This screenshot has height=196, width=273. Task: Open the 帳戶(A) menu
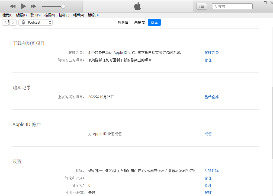point(79,15)
